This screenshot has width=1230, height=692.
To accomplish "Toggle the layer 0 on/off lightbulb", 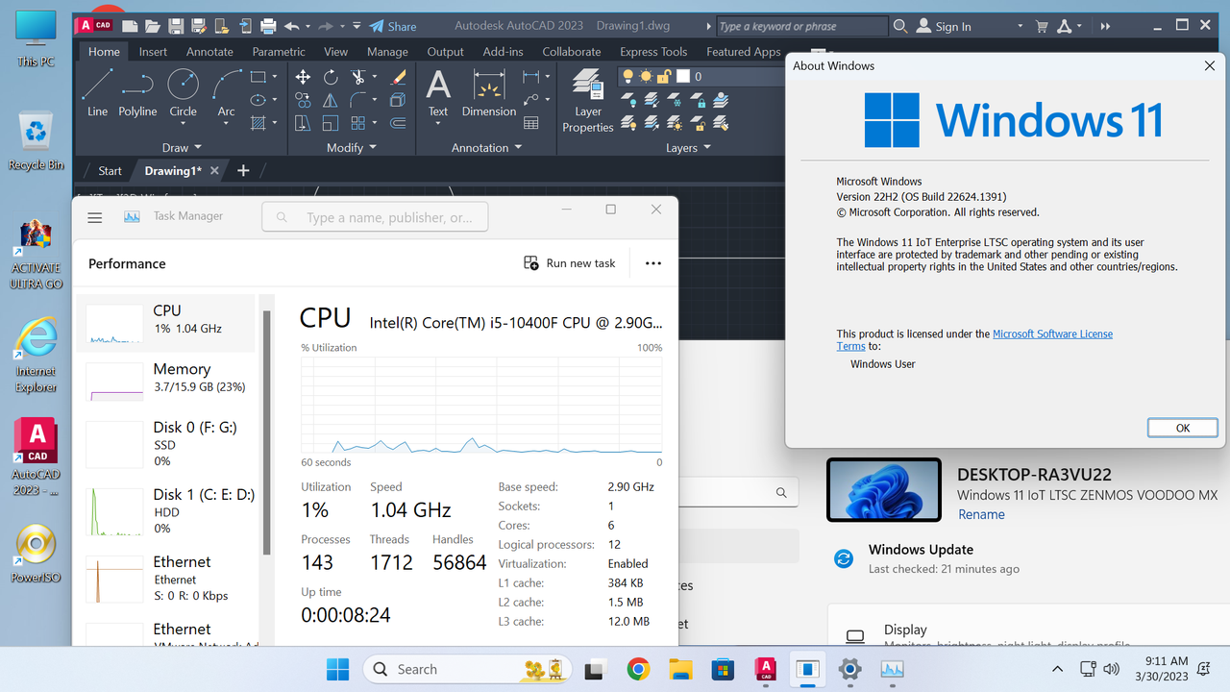I will point(628,76).
